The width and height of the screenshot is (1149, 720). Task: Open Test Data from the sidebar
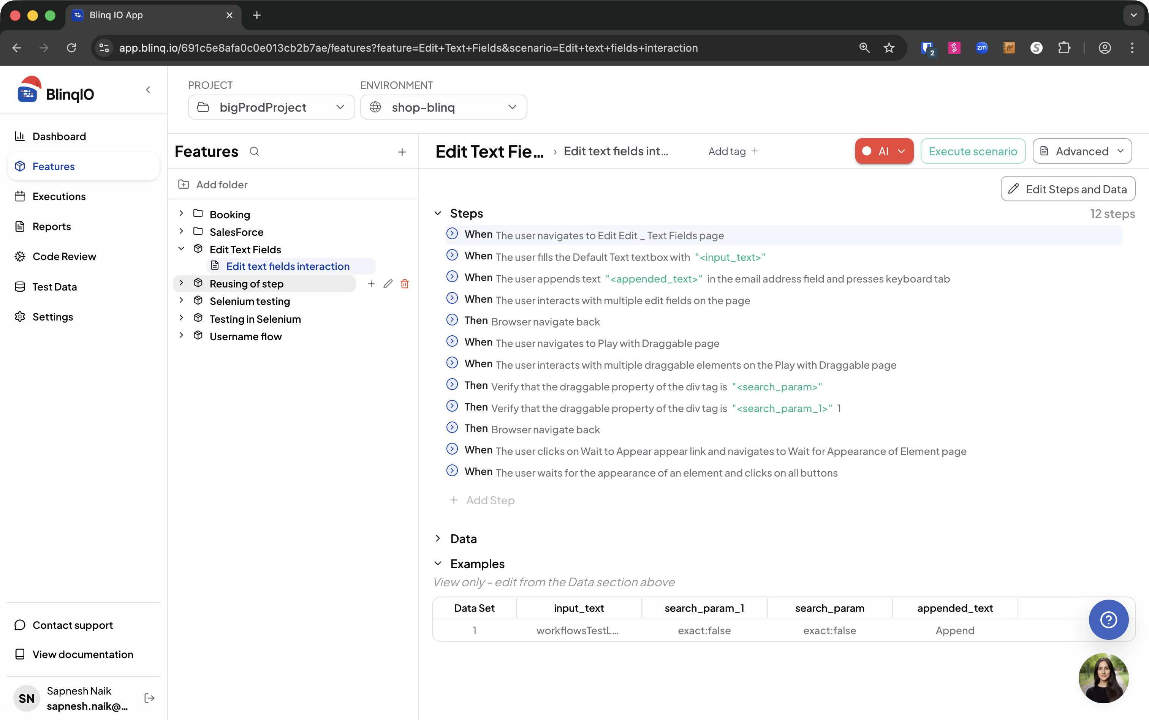54,287
